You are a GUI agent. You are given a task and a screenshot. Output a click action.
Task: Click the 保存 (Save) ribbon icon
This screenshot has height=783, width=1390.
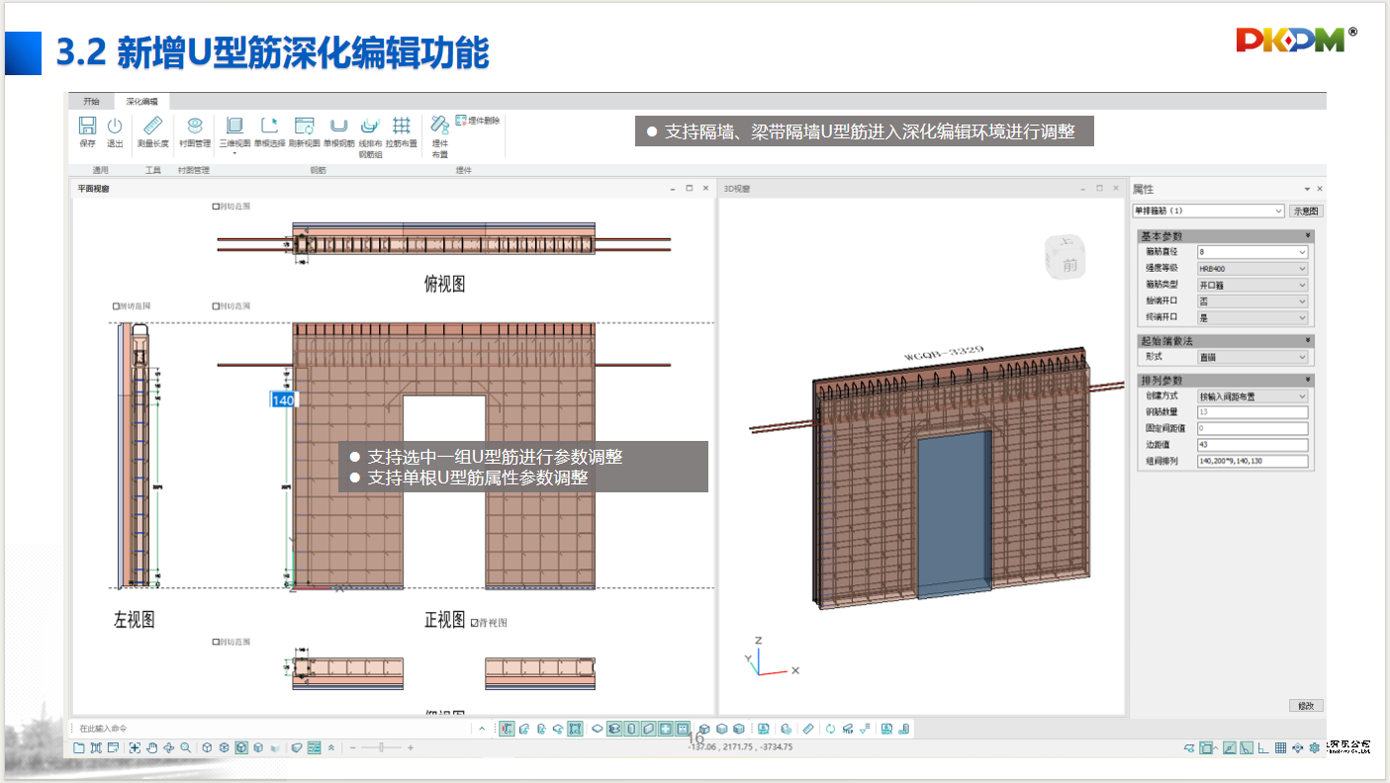pyautogui.click(x=87, y=127)
